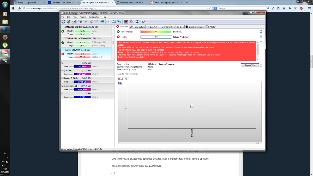Click the save floppy icon above health graph
This screenshot has height=176, width=313.
(119, 83)
